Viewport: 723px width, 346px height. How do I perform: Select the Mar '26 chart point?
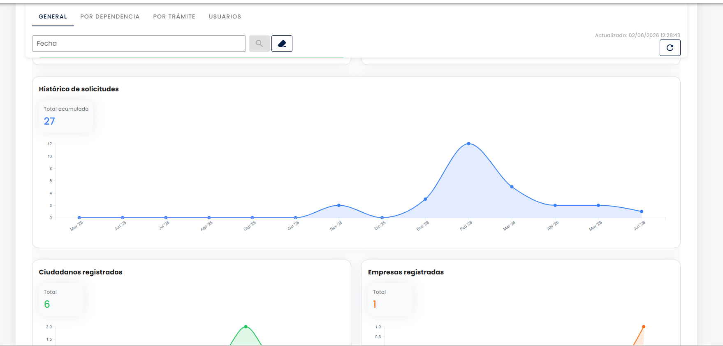512,187
